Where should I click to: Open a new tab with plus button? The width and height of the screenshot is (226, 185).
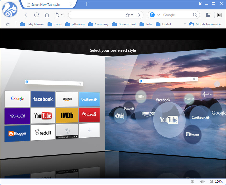[x=86, y=4]
